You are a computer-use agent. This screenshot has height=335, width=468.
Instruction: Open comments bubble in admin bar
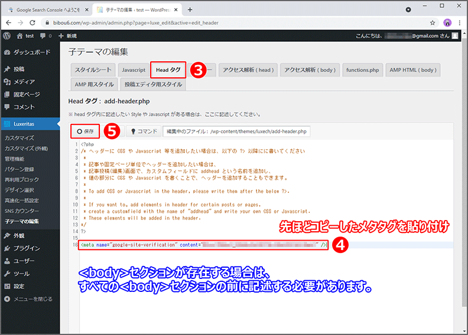pyautogui.click(x=45, y=36)
